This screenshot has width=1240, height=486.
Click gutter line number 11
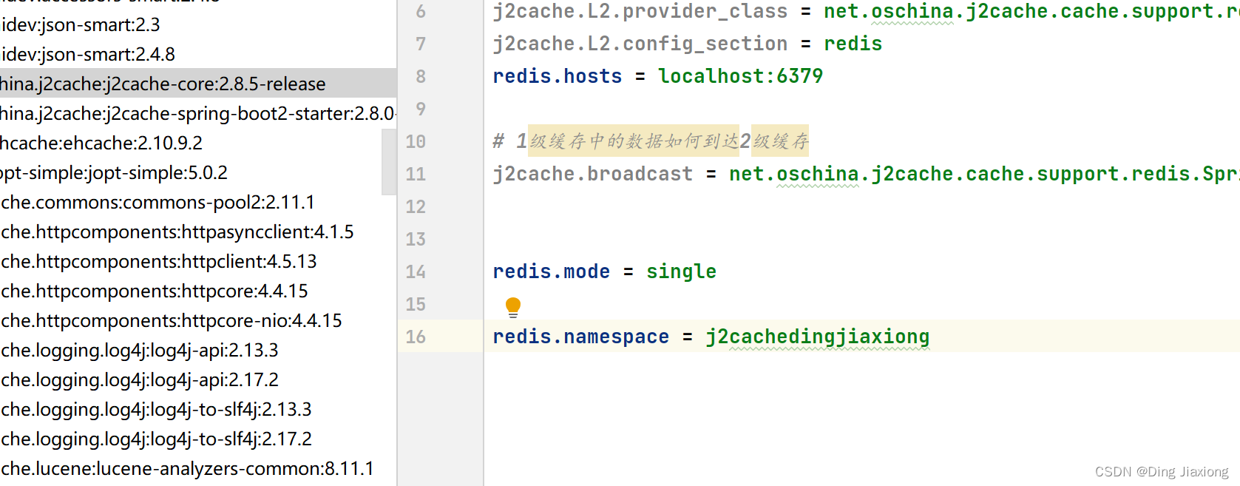click(x=416, y=174)
